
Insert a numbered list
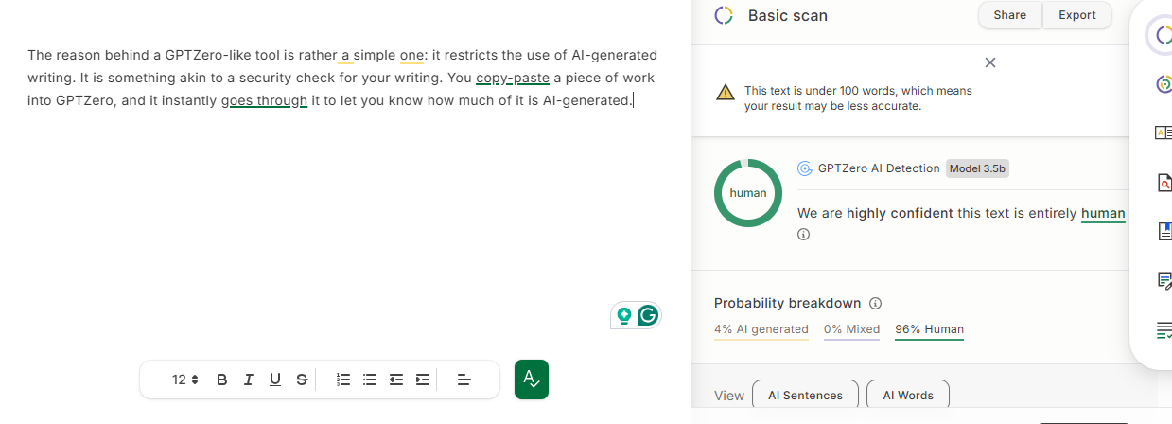point(344,380)
